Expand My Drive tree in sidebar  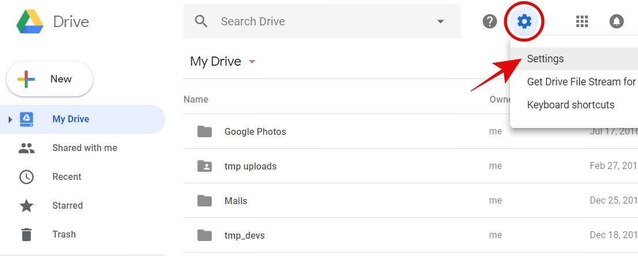[x=10, y=119]
